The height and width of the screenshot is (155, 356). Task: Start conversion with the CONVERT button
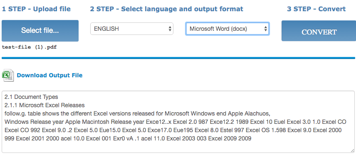[x=319, y=31]
